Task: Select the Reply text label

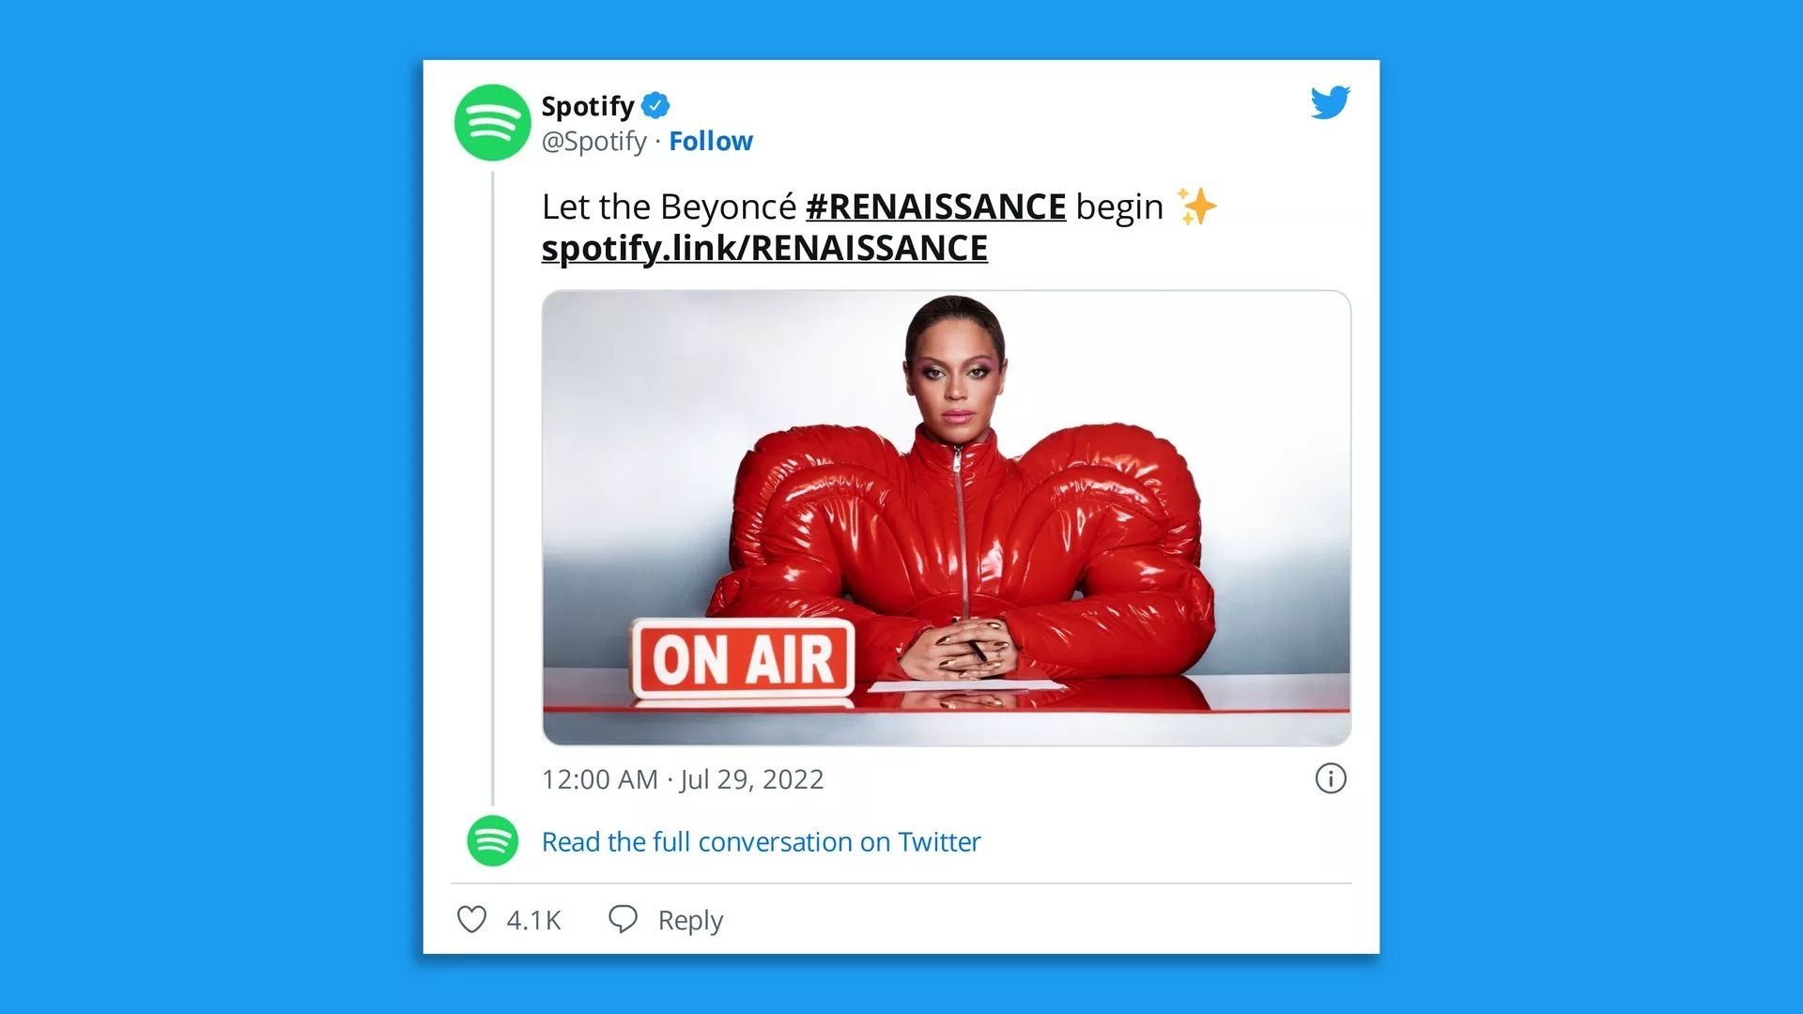Action: (690, 920)
